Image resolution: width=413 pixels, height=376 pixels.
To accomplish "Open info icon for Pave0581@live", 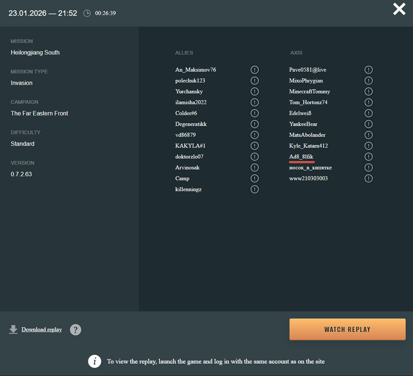I will click(368, 70).
